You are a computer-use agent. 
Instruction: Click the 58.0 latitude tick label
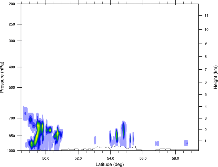point(175,159)
